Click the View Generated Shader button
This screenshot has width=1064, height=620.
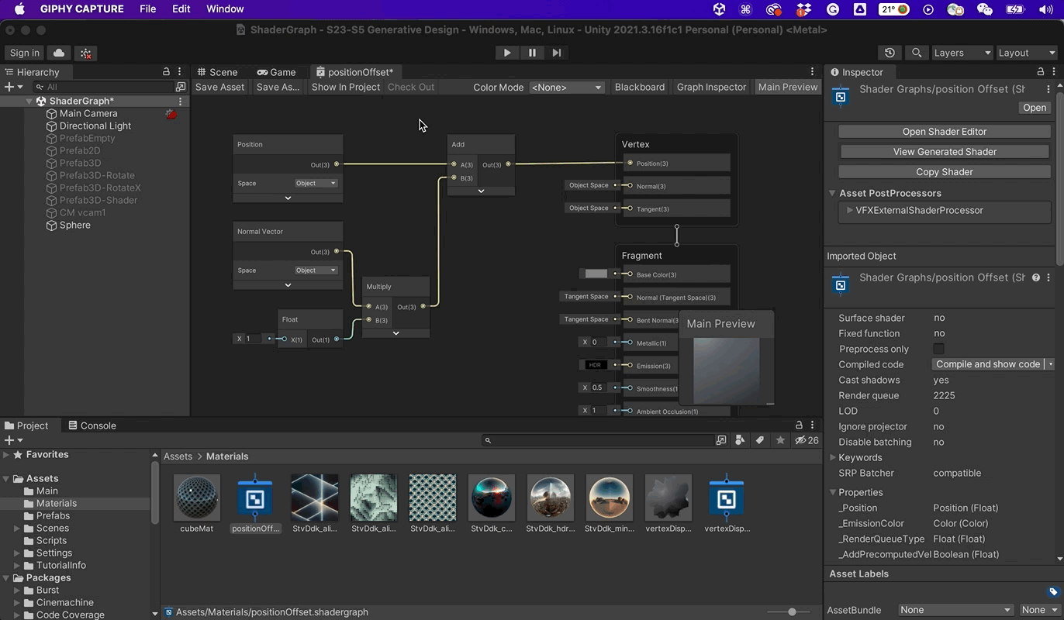pos(944,152)
